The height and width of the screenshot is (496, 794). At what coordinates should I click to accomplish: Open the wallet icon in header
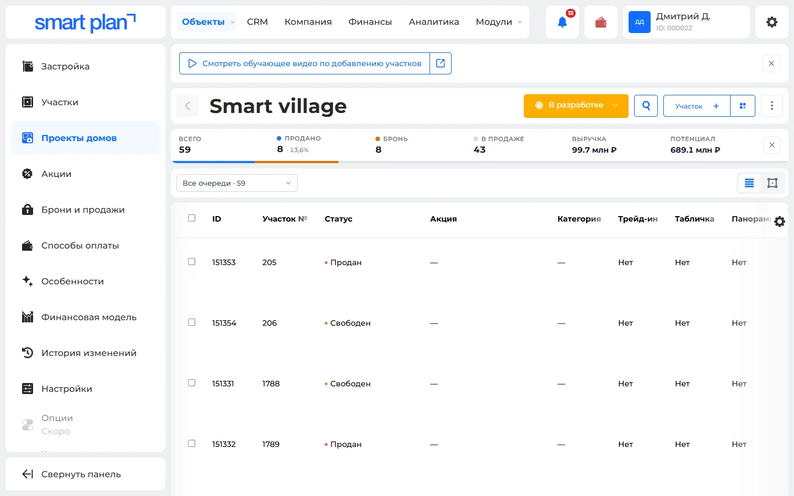(601, 22)
